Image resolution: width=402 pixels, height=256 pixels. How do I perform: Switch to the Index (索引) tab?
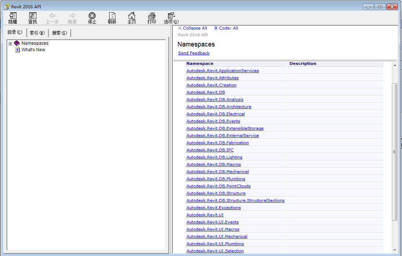(37, 33)
